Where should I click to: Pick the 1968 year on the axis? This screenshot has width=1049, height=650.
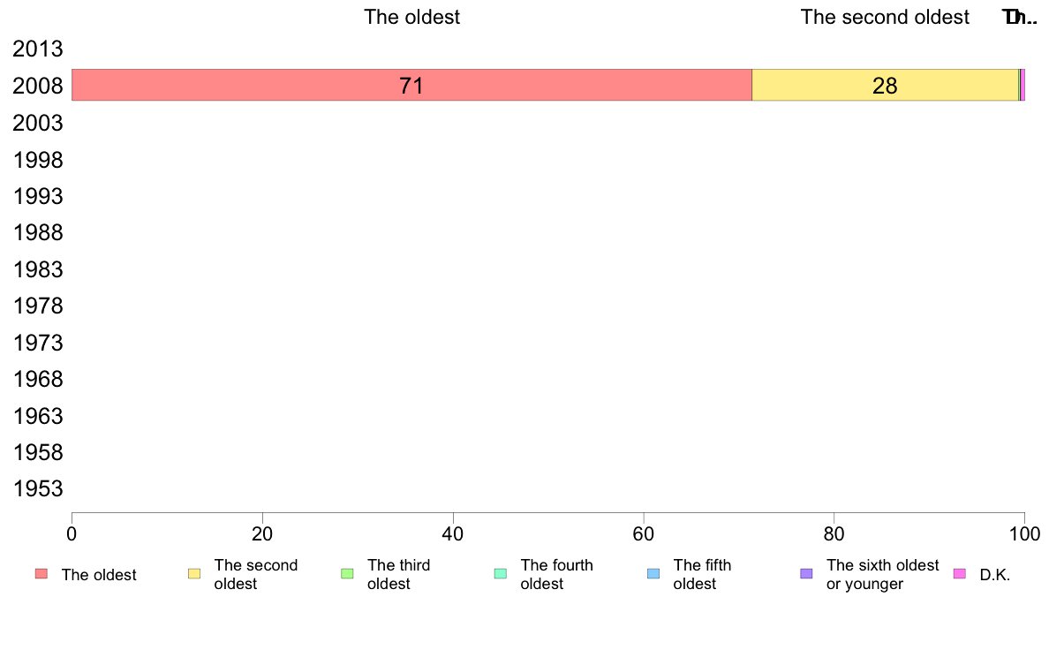point(37,380)
